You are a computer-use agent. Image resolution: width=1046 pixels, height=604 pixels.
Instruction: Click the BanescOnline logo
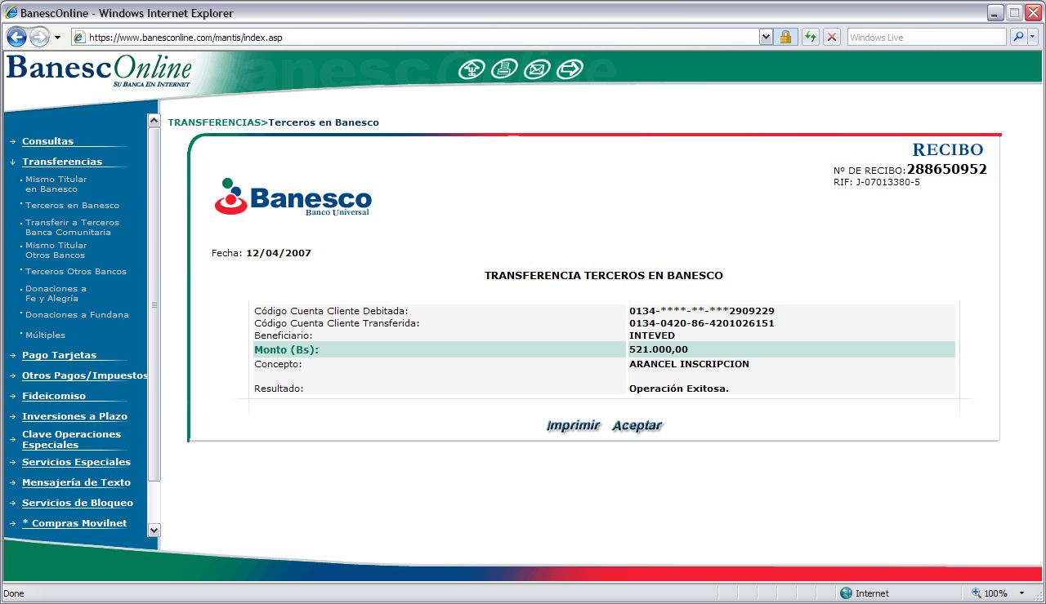tap(99, 70)
